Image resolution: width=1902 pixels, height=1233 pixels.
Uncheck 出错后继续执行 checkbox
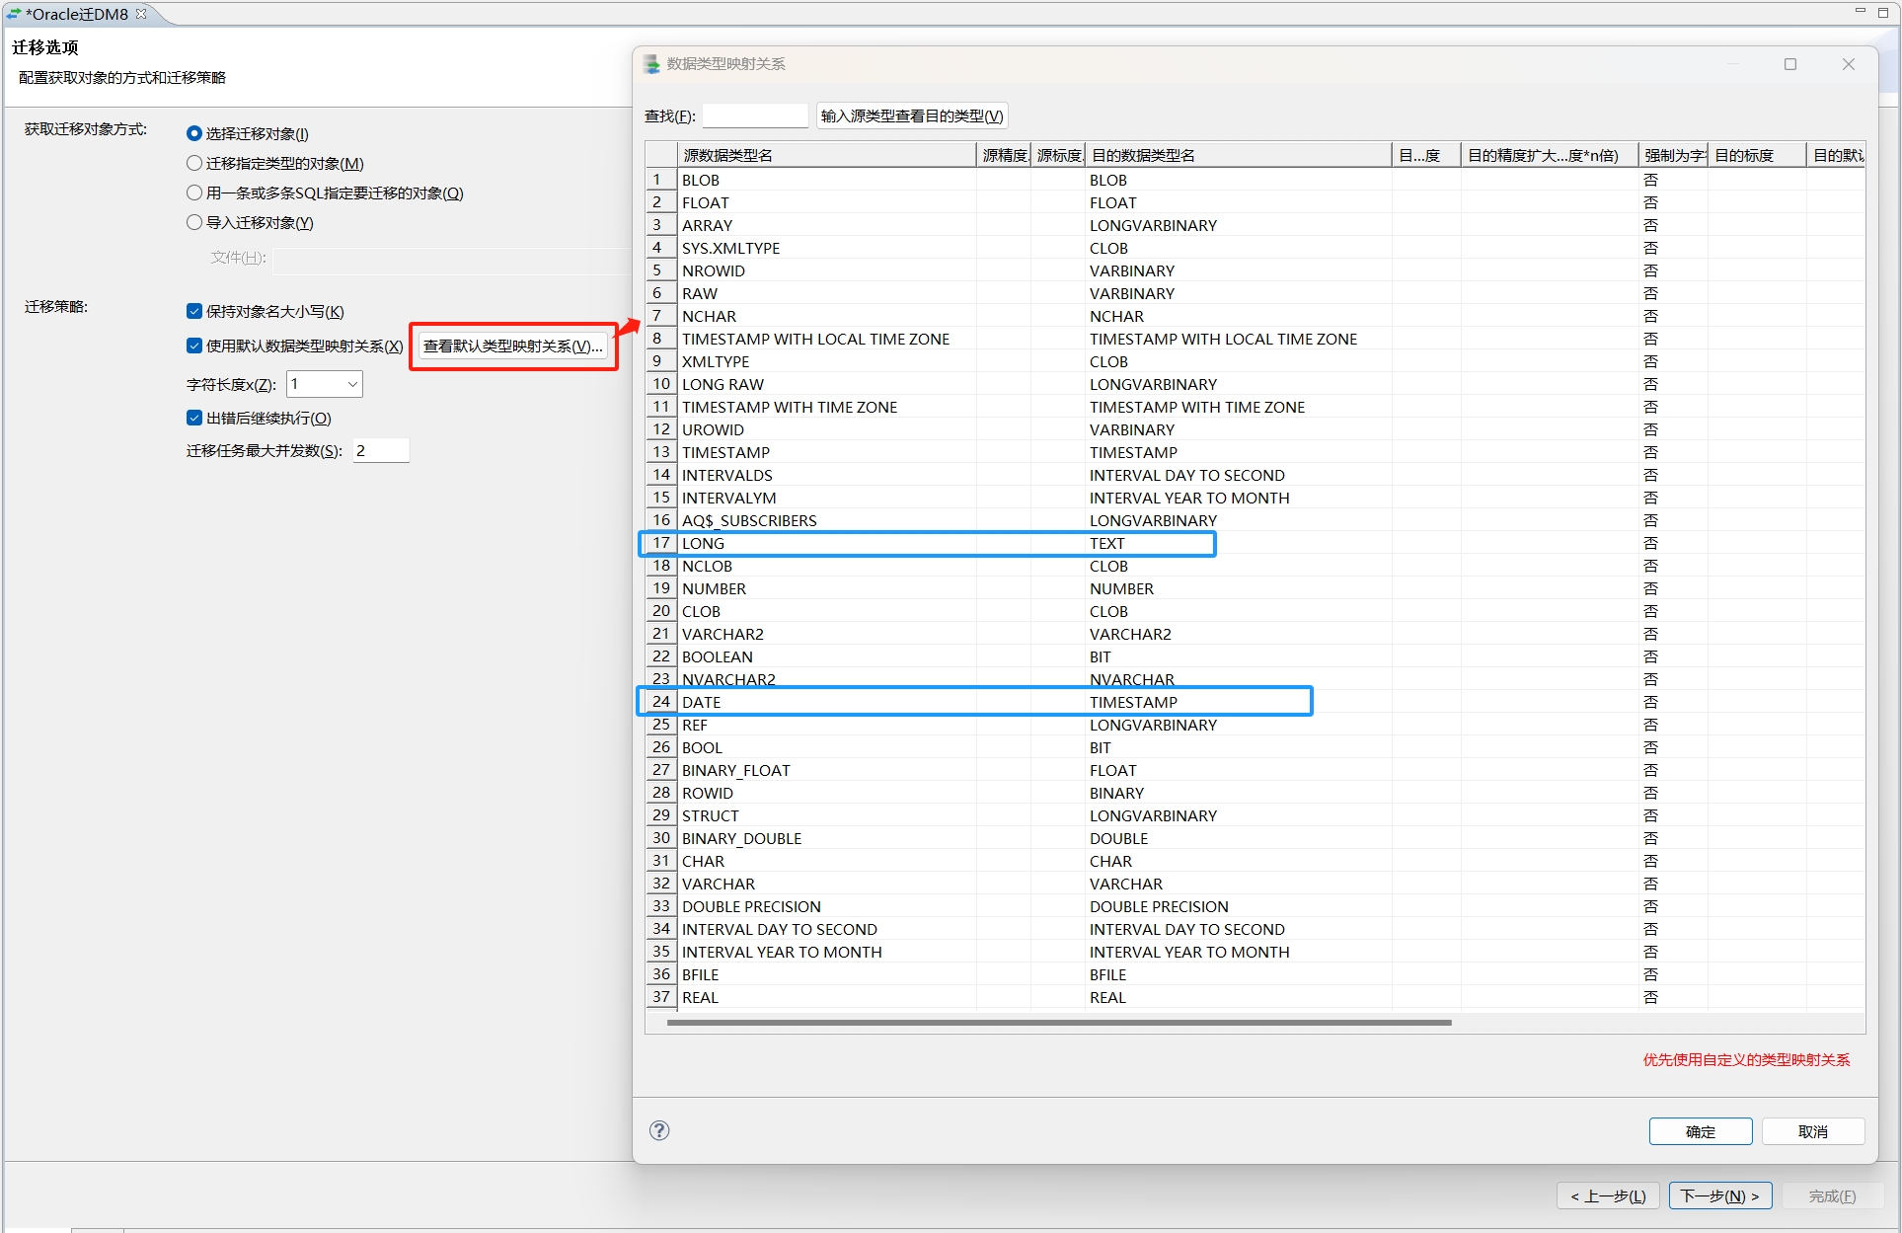(194, 418)
